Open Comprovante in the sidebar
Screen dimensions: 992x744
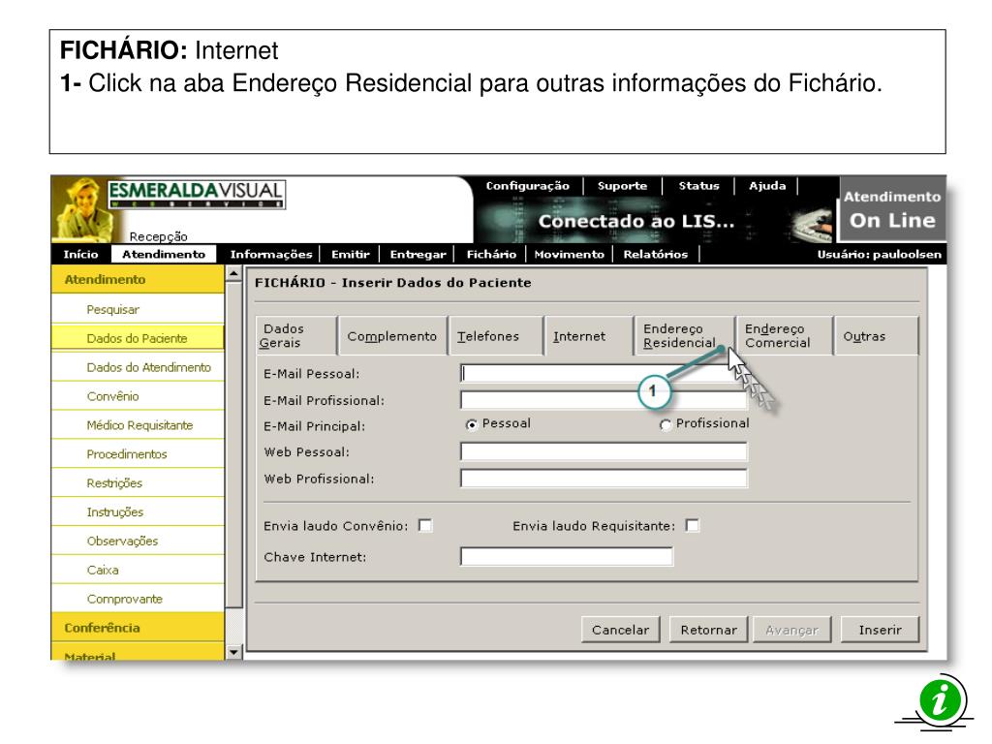click(x=138, y=599)
